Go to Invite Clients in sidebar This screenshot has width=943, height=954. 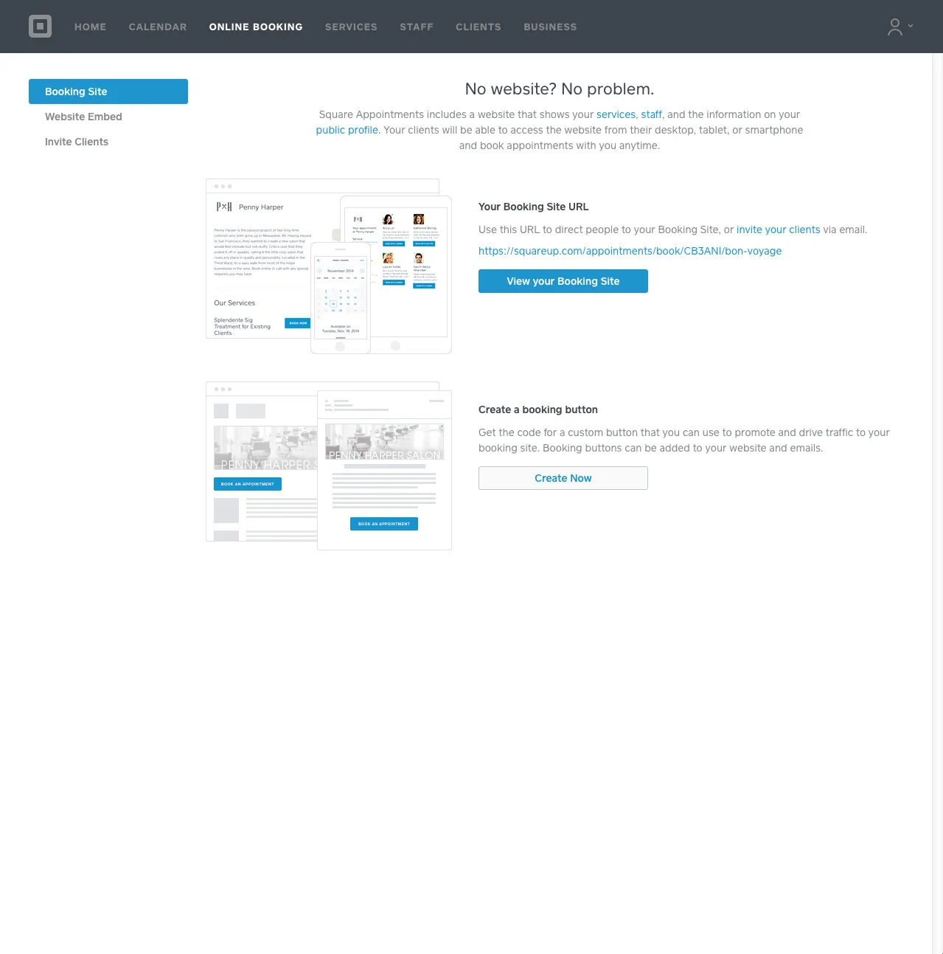77,142
